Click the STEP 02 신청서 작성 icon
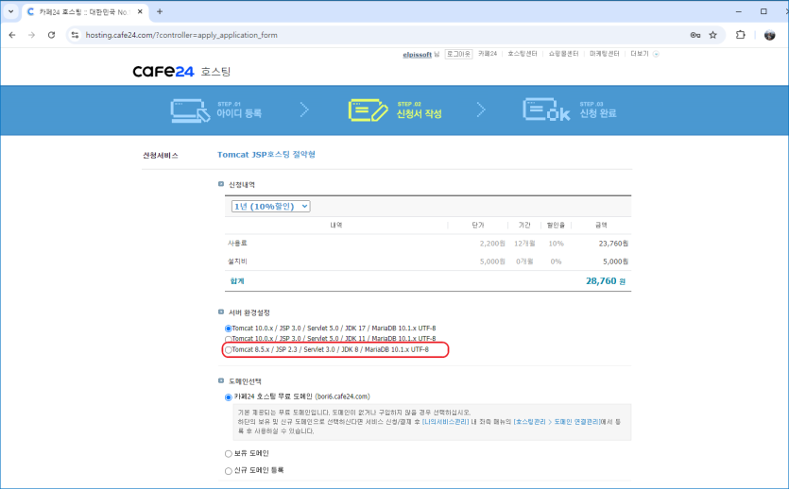Image resolution: width=789 pixels, height=489 pixels. click(x=368, y=110)
